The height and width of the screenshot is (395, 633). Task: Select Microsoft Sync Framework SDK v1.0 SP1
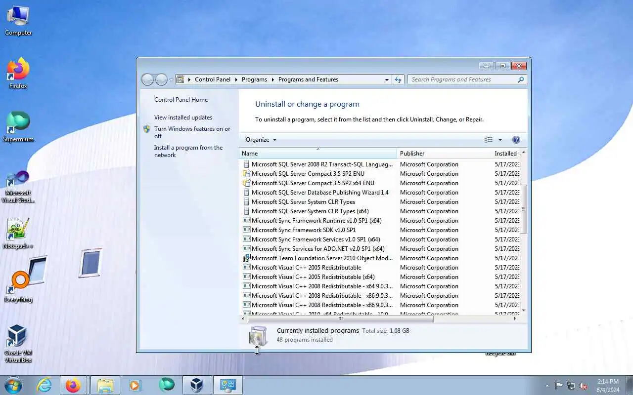tap(380, 230)
